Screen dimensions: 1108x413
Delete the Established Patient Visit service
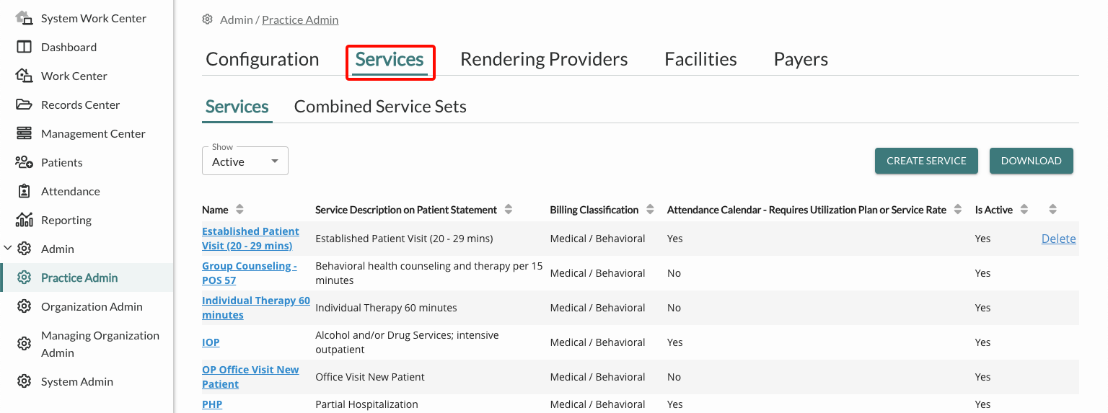click(1058, 239)
